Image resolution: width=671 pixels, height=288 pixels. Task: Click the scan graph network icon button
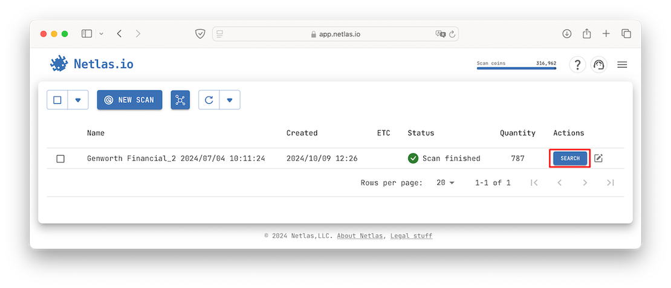(180, 100)
